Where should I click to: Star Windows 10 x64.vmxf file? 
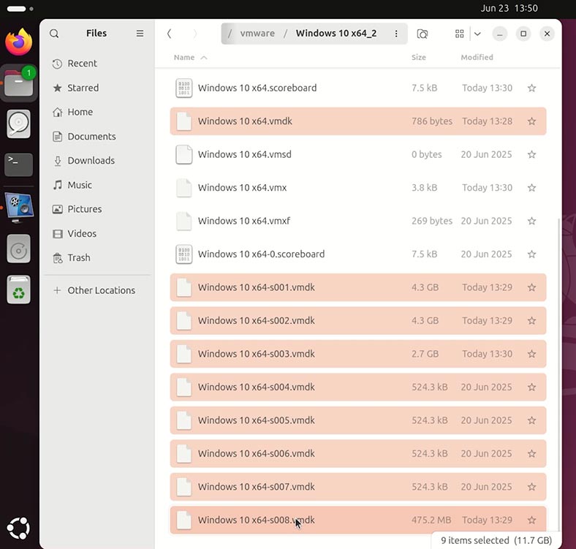pyautogui.click(x=531, y=221)
